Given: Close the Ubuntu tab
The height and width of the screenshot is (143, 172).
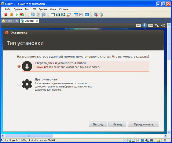Looking at the screenshot, I should [x=37, y=21].
